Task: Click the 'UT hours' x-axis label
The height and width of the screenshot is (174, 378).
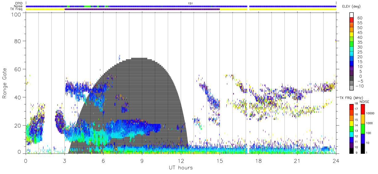Action: [181, 168]
